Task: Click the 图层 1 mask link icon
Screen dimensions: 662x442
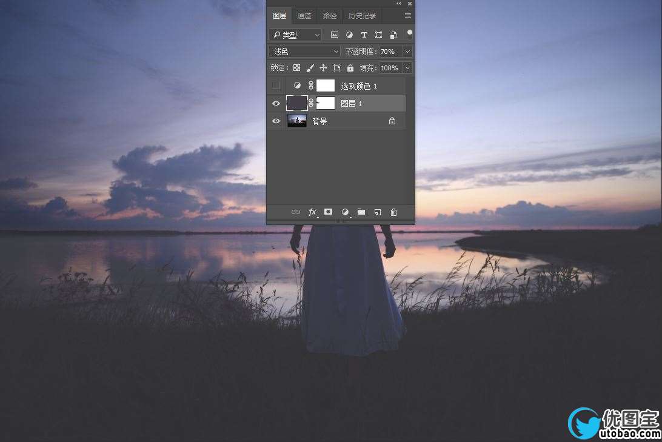Action: 311,104
